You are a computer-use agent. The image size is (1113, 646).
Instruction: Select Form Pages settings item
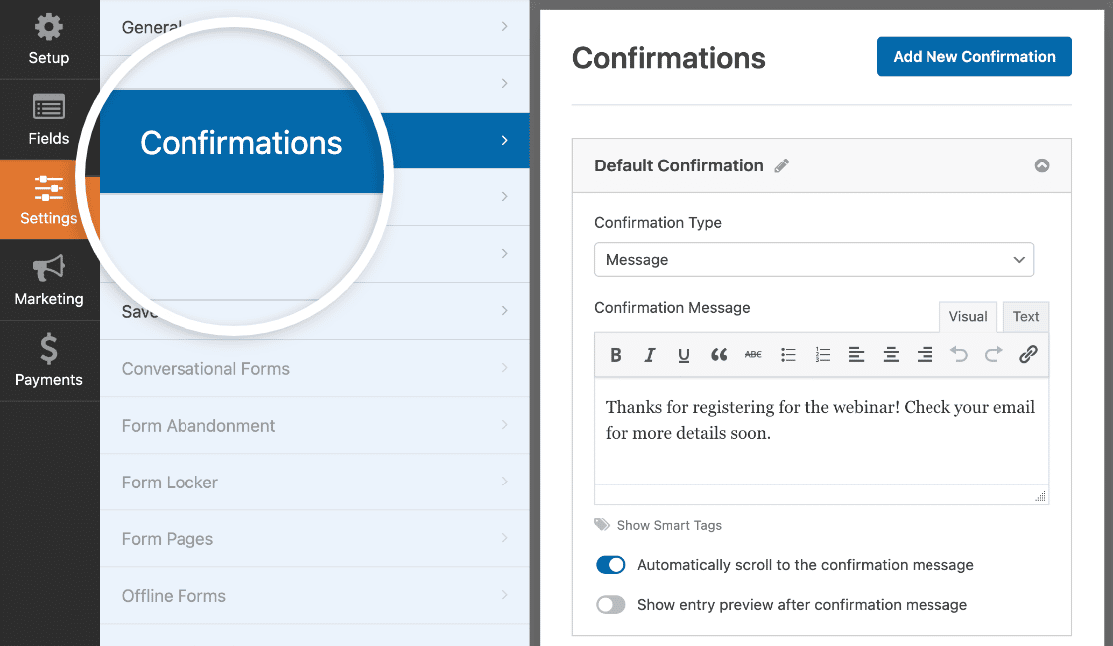tap(314, 538)
